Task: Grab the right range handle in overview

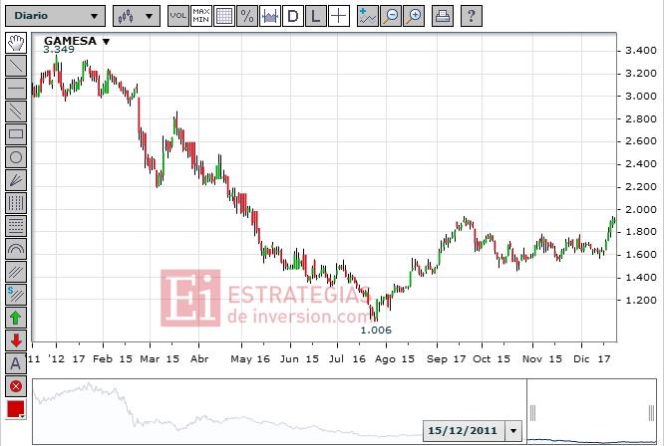Action: [651, 413]
